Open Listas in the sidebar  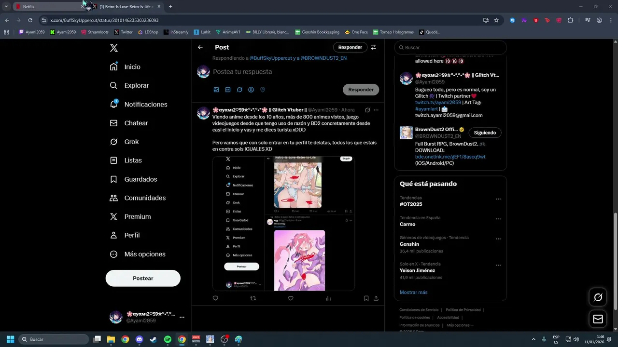tap(126, 160)
